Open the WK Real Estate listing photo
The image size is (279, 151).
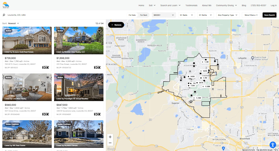(27, 134)
